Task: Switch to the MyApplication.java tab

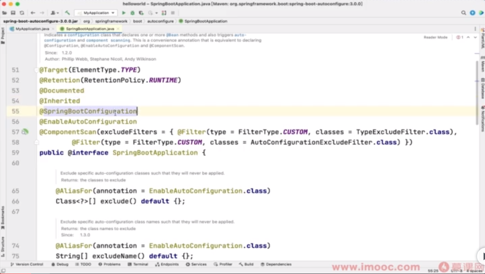Action: pyautogui.click(x=32, y=28)
